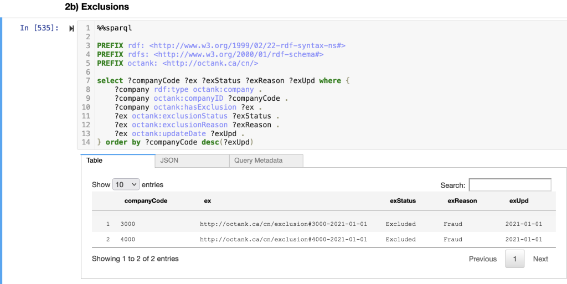Click the PREFIX rdf: line in code
The image size is (567, 284).
pyautogui.click(x=221, y=46)
